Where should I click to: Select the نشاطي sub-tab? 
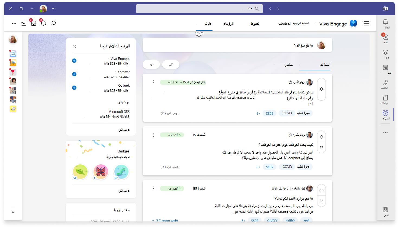pyautogui.click(x=289, y=64)
